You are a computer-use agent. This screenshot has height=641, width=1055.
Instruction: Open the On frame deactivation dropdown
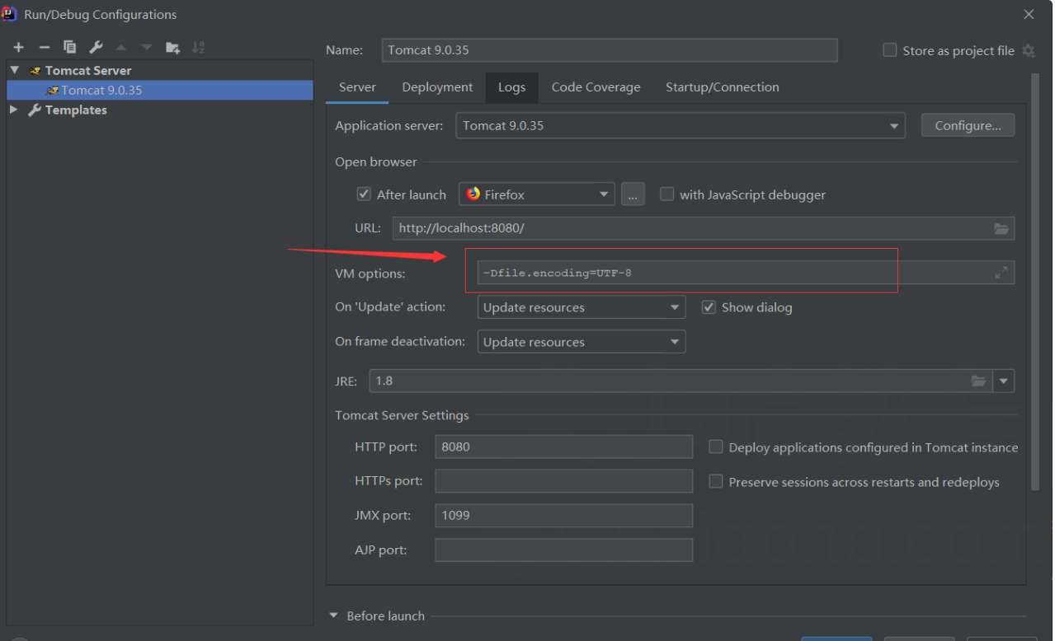pyautogui.click(x=582, y=342)
